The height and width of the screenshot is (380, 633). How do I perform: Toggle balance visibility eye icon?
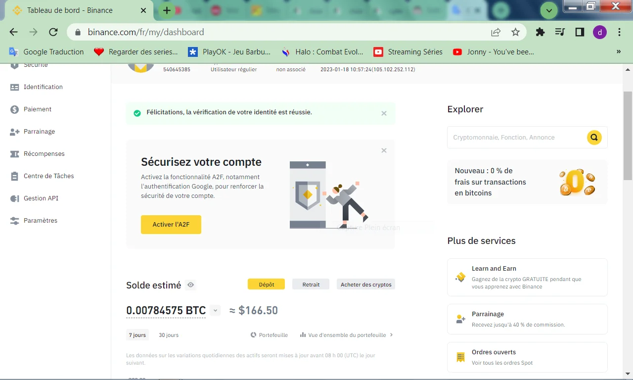(191, 285)
